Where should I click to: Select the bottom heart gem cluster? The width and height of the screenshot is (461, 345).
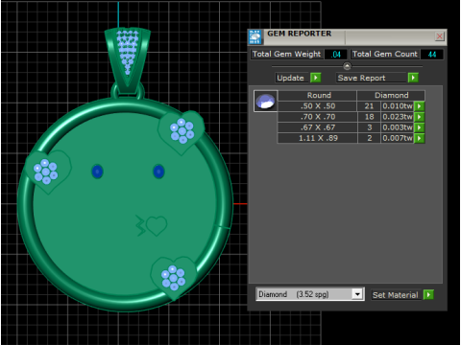pyautogui.click(x=174, y=278)
